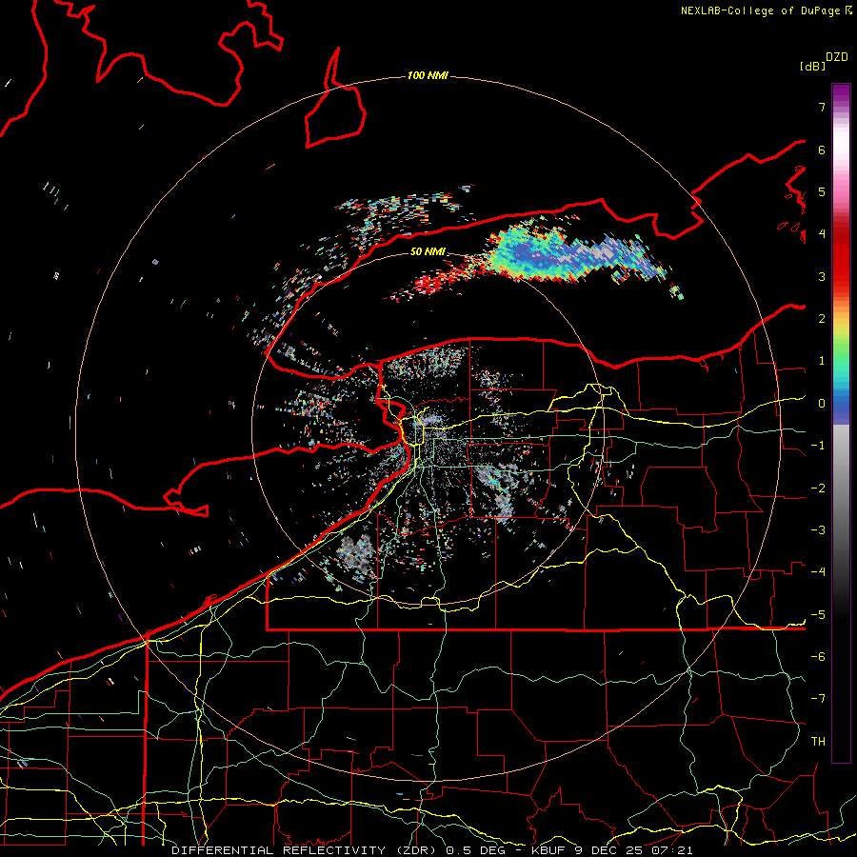This screenshot has height=857, width=857.
Task: Click the ZDR color scale bar
Action: (841, 423)
